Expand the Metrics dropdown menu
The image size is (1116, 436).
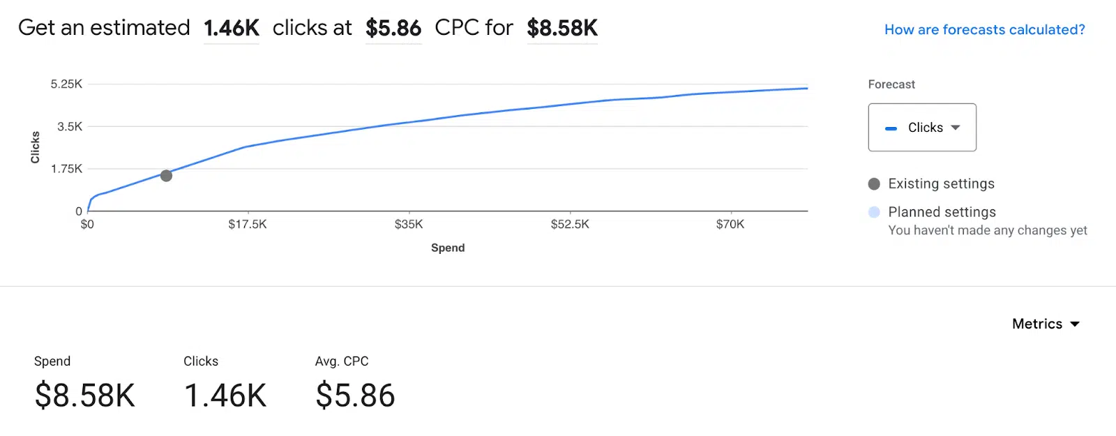coord(1046,324)
